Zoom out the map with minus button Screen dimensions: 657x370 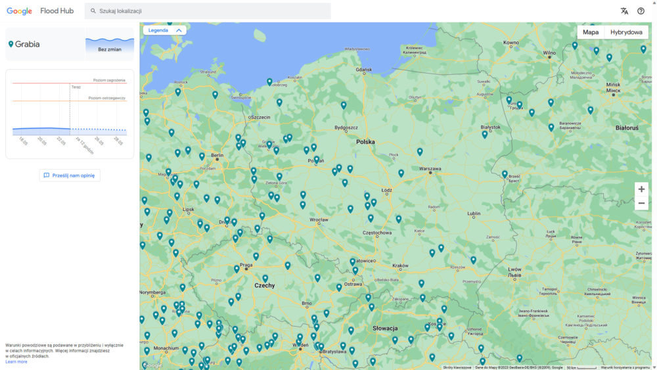[641, 203]
